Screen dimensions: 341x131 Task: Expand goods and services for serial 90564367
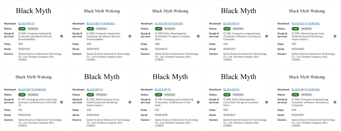click(335, 102)
